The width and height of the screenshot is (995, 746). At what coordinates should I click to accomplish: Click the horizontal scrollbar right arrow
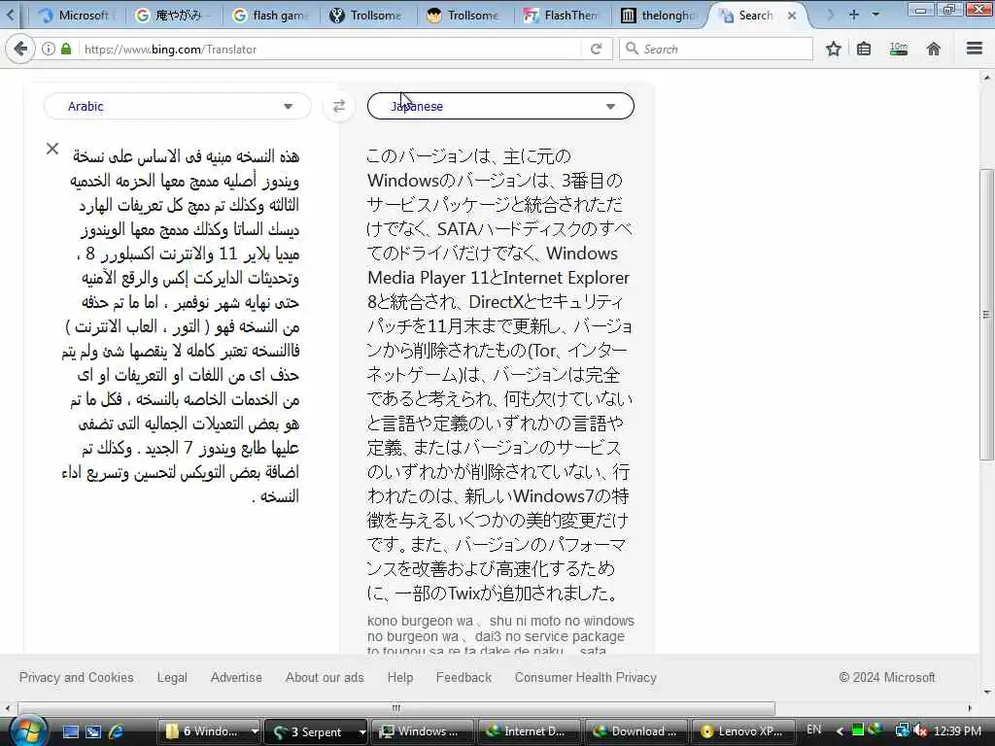(x=970, y=708)
